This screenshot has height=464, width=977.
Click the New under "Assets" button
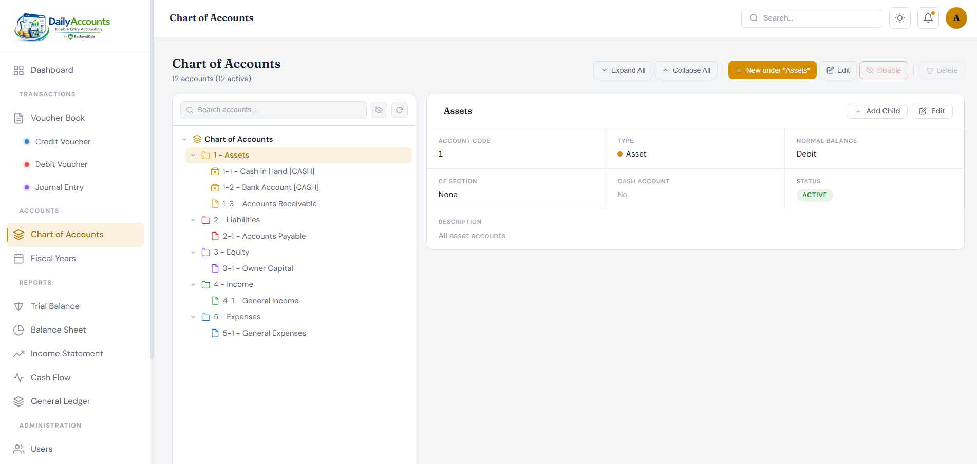coord(772,70)
